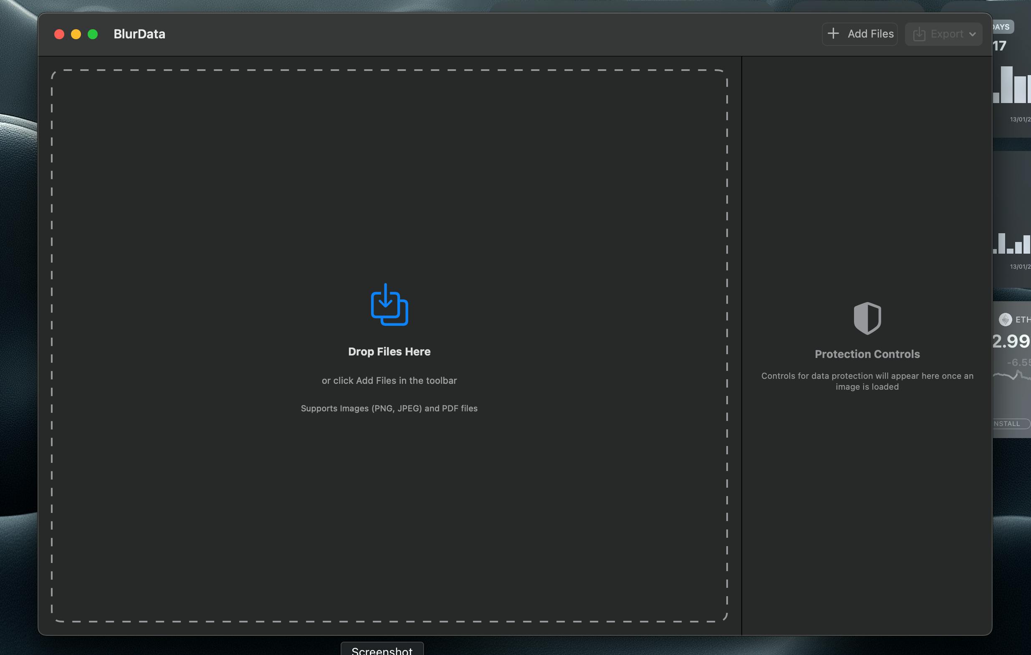Expand the Export dropdown chevron
This screenshot has height=655, width=1031.
972,34
